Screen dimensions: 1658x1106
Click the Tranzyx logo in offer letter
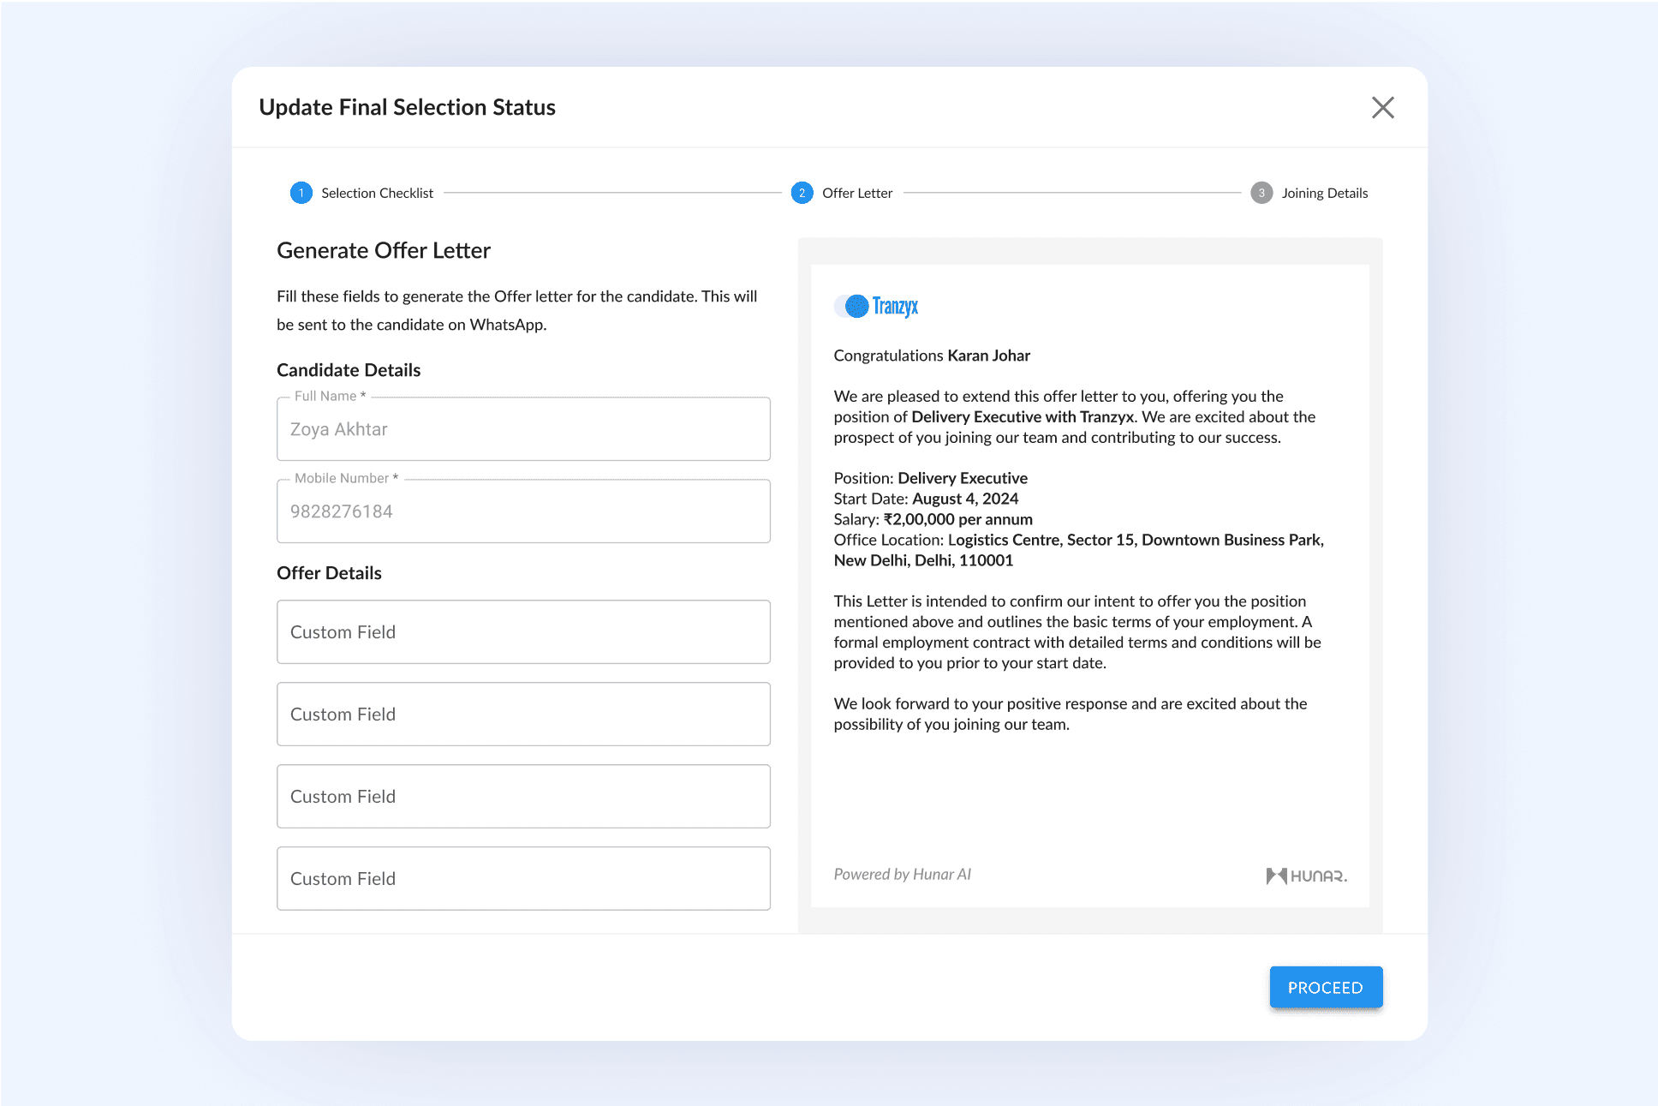876,306
